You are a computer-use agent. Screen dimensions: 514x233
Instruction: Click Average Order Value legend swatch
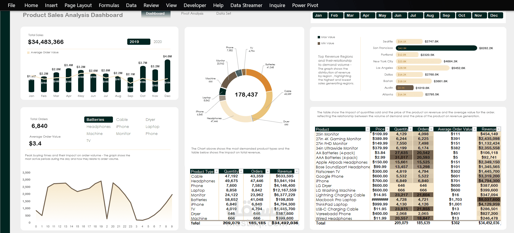28,53
